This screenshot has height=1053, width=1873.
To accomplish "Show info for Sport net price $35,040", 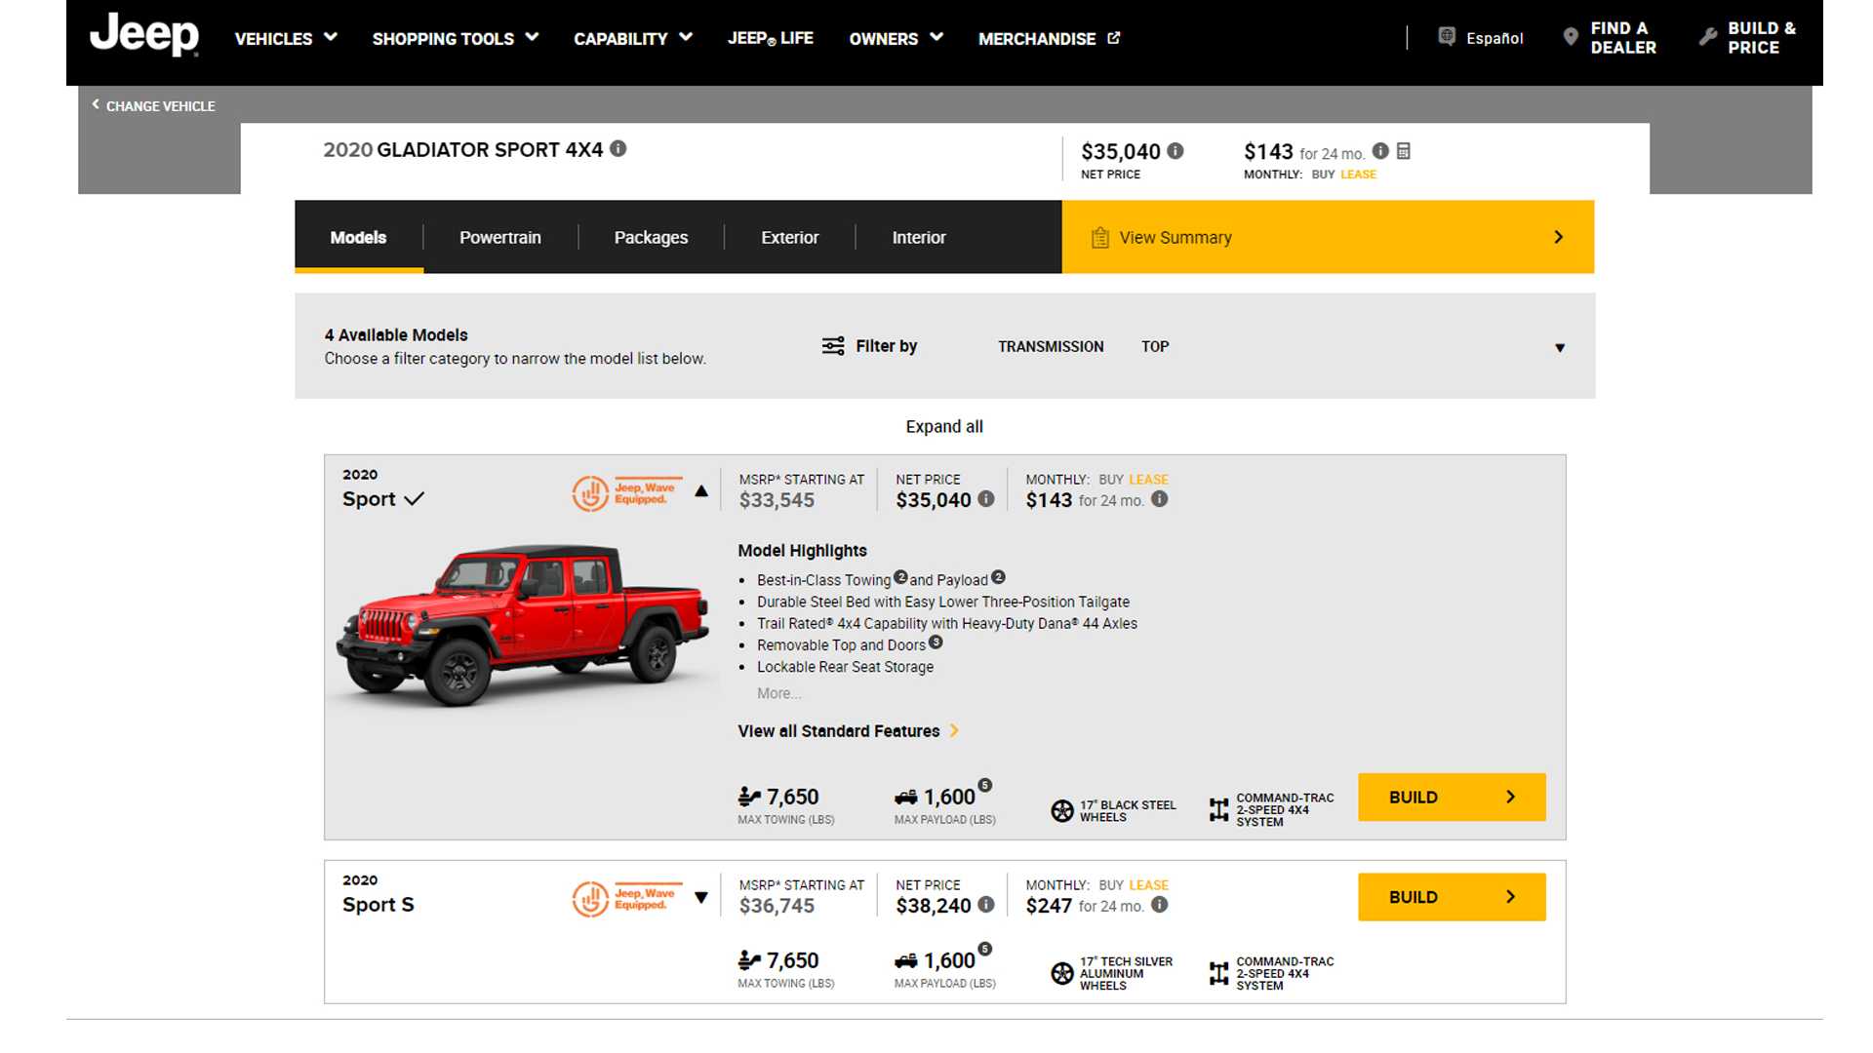I will click(986, 499).
